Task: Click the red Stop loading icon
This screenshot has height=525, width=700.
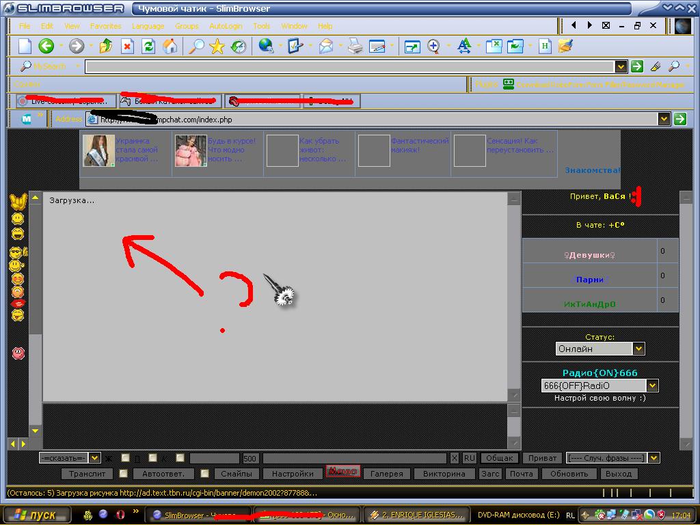Action: pos(127,46)
